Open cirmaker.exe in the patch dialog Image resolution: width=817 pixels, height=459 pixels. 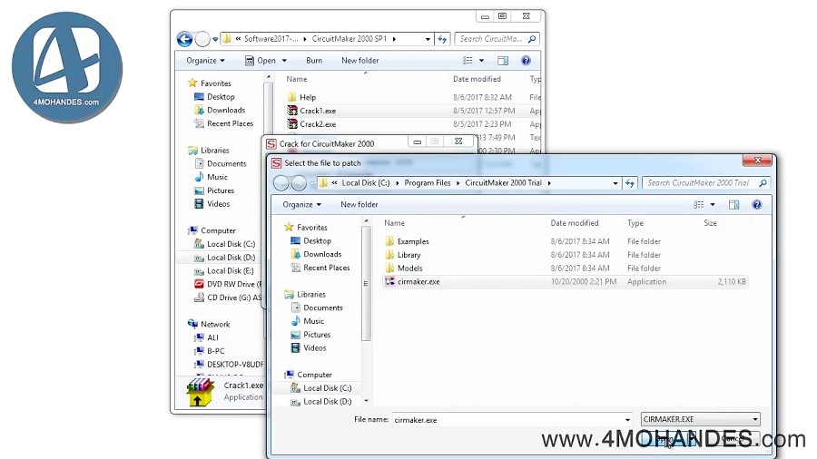565,281
